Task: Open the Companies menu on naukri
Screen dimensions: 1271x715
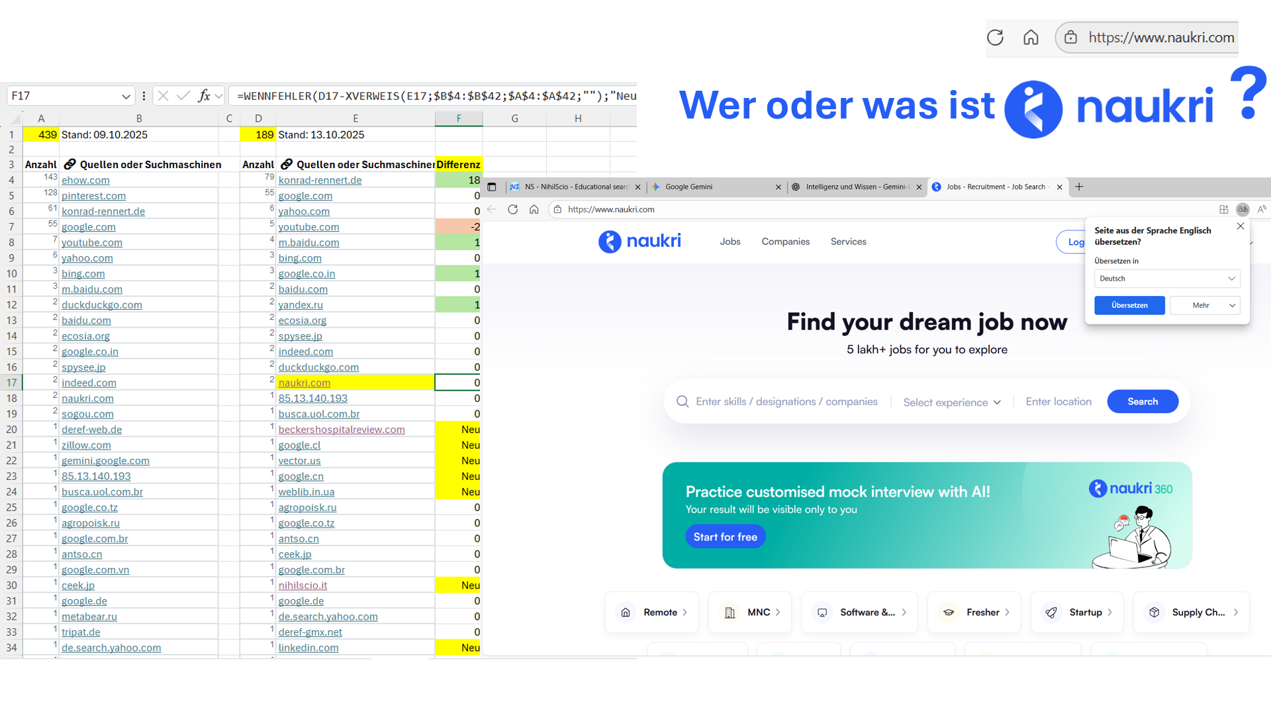Action: click(x=785, y=242)
